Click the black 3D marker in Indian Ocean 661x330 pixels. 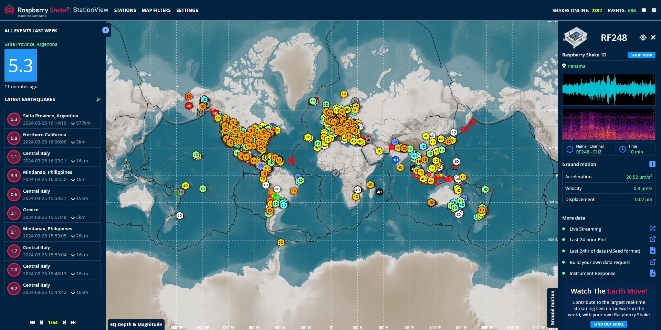(x=379, y=192)
